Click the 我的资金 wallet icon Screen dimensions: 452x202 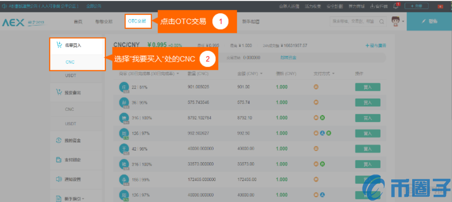(59, 140)
